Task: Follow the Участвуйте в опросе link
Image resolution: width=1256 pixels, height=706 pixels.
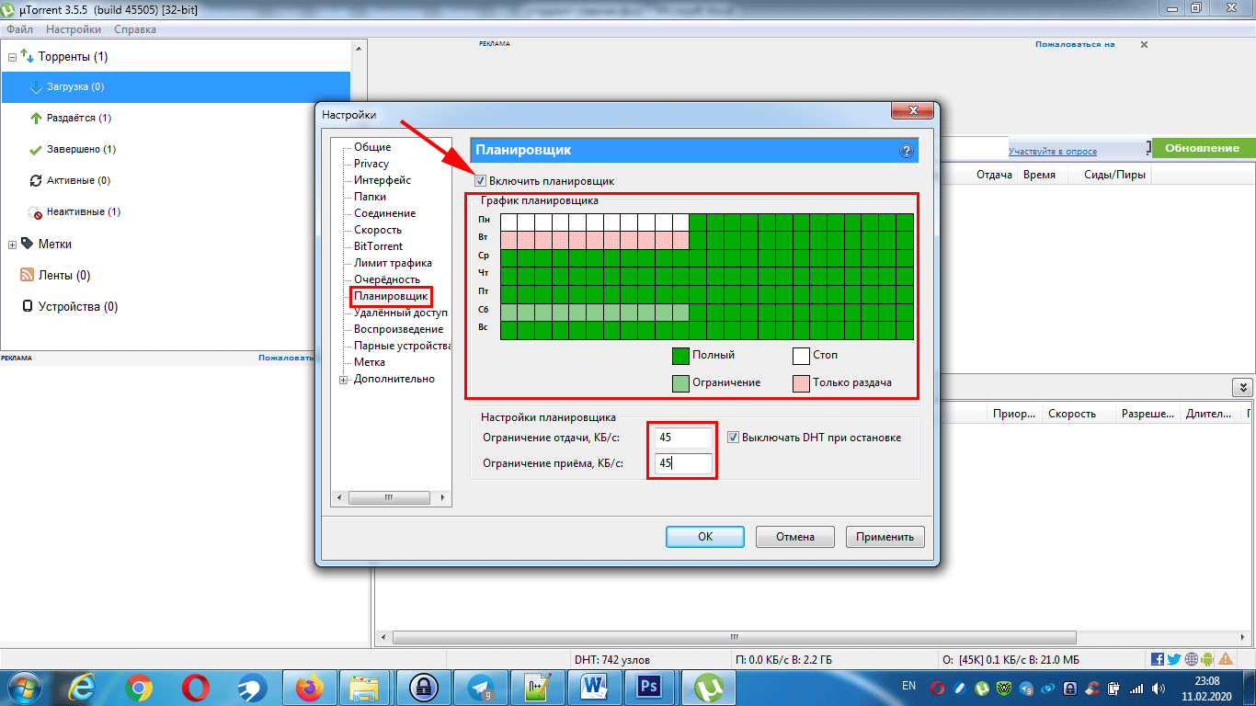Action: [x=1053, y=152]
